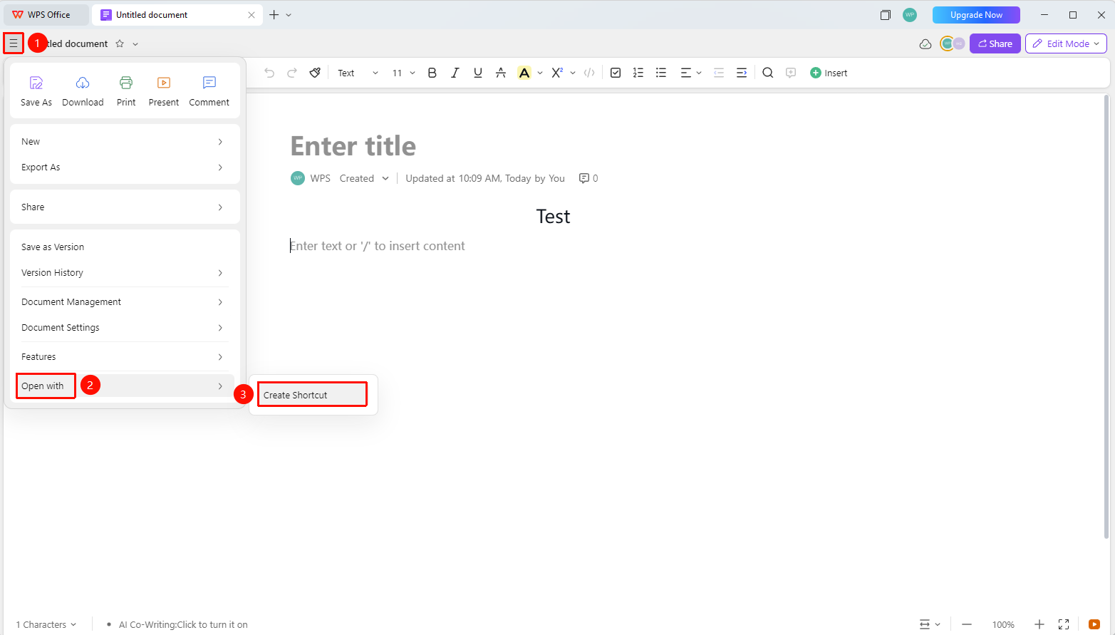1115x635 pixels.
Task: Insert a bulleted list
Action: pyautogui.click(x=661, y=73)
